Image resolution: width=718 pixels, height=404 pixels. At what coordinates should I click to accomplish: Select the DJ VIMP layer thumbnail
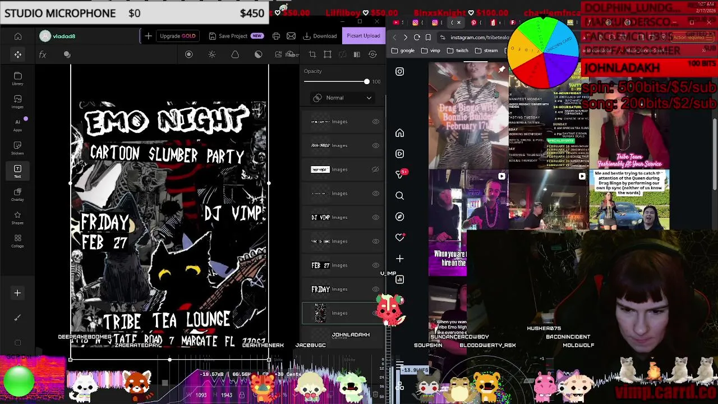coord(320,218)
